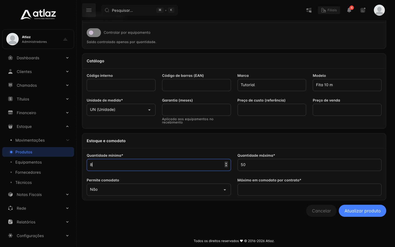The height and width of the screenshot is (247, 395).
Task: Adjust Quantidade mínima stepper arrows
Action: (x=226, y=164)
